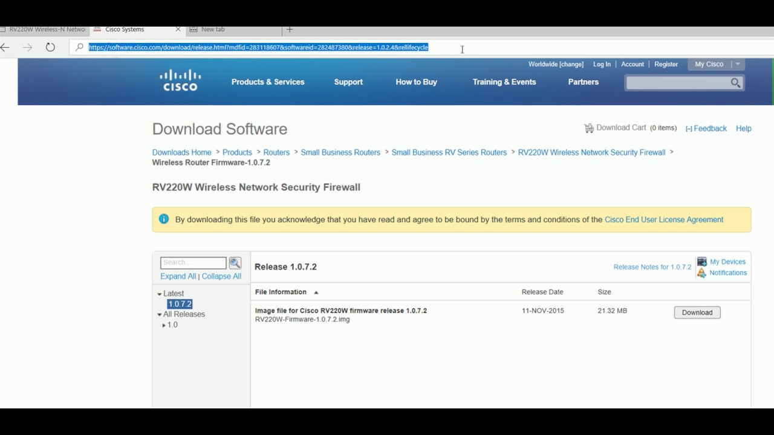This screenshot has width=774, height=435.
Task: Sort by File Information arrow
Action: pos(316,292)
